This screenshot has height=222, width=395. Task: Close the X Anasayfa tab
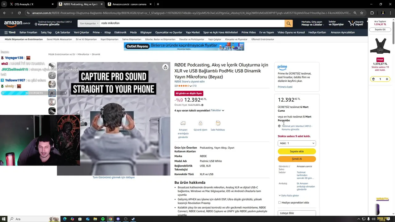[x=52, y=4]
